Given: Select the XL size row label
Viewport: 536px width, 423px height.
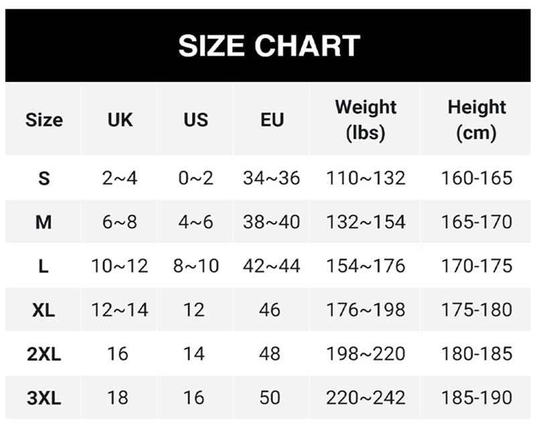Looking at the screenshot, I should coord(44,310).
